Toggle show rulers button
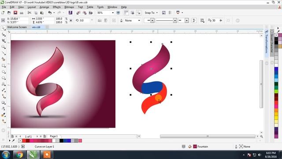This screenshot has width=282, height=159. tap(126, 13)
